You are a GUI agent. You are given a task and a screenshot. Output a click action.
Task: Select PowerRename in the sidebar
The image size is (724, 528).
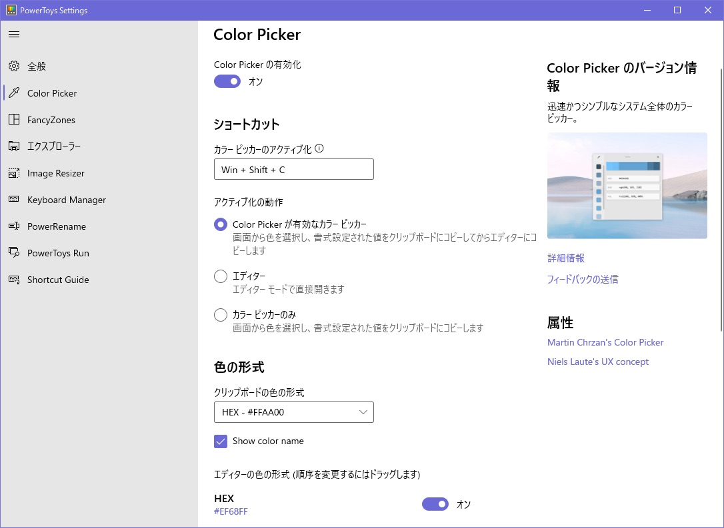(x=99, y=226)
